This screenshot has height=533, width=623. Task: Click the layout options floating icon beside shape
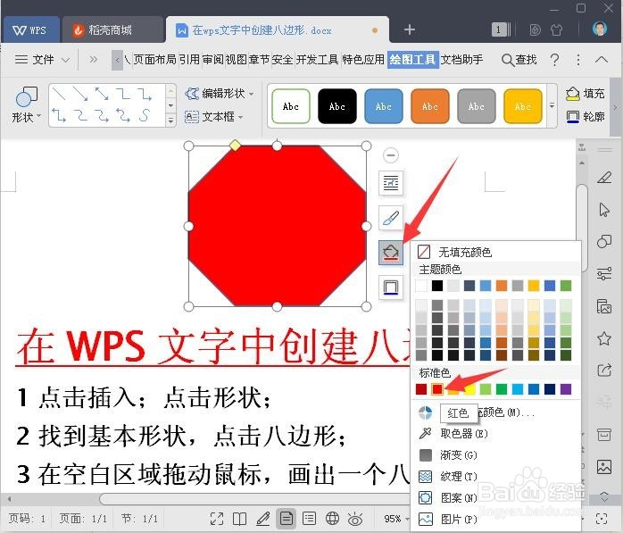click(391, 183)
